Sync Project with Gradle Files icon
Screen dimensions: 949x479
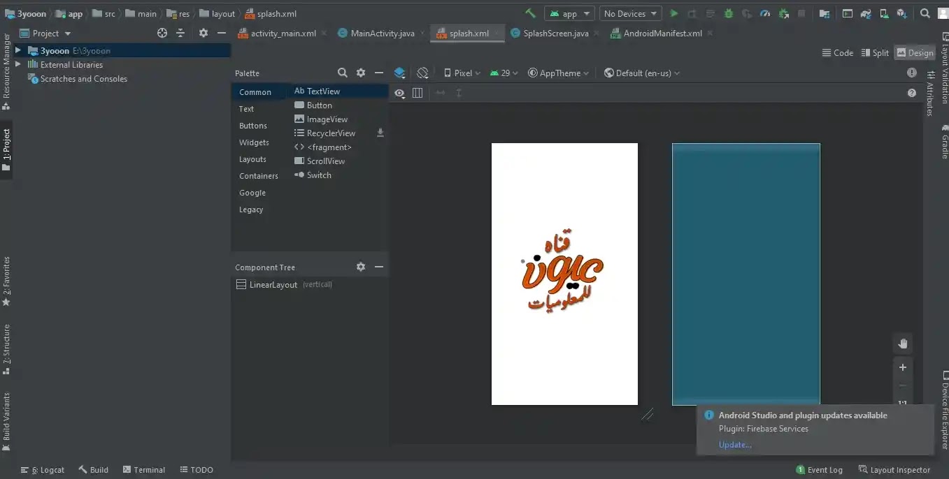pyautogui.click(x=866, y=13)
